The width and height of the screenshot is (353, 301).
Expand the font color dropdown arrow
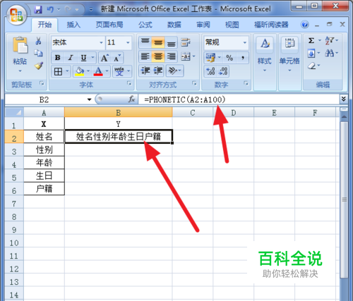click(107, 71)
